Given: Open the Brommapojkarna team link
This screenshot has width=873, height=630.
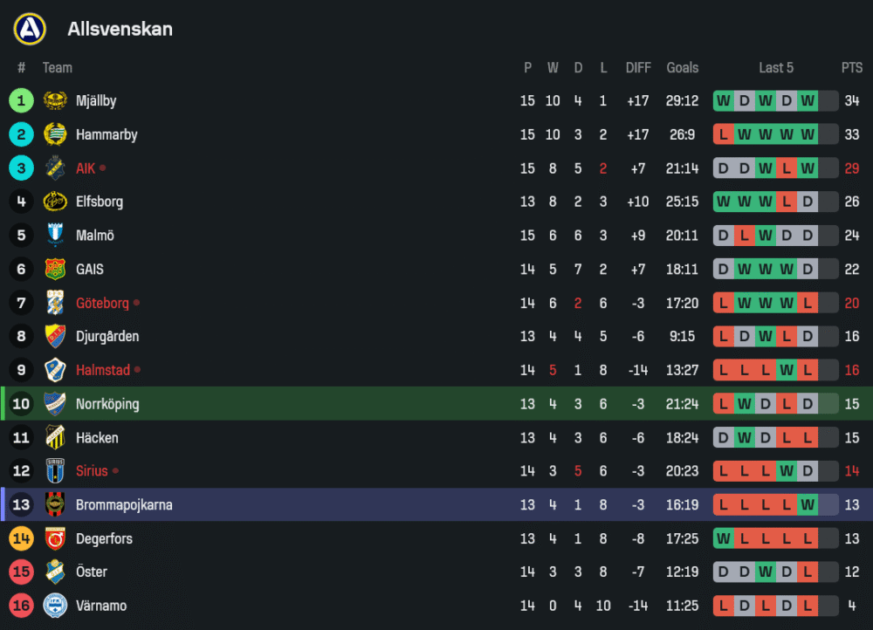Looking at the screenshot, I should (x=124, y=505).
